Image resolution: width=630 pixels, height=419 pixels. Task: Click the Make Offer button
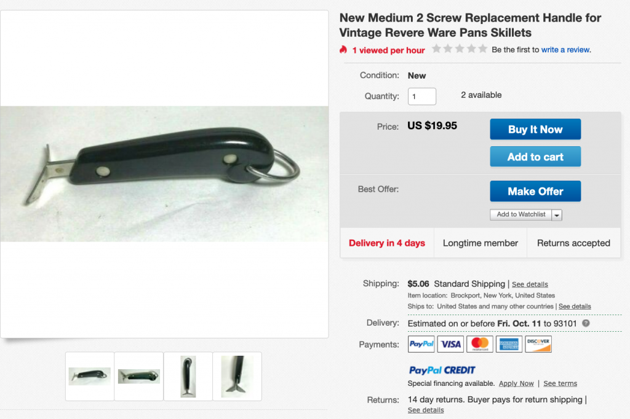pyautogui.click(x=535, y=191)
